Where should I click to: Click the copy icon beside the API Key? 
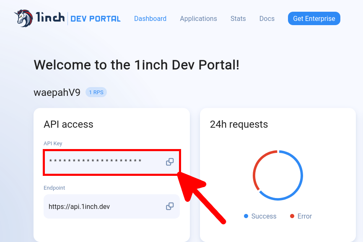[170, 162]
